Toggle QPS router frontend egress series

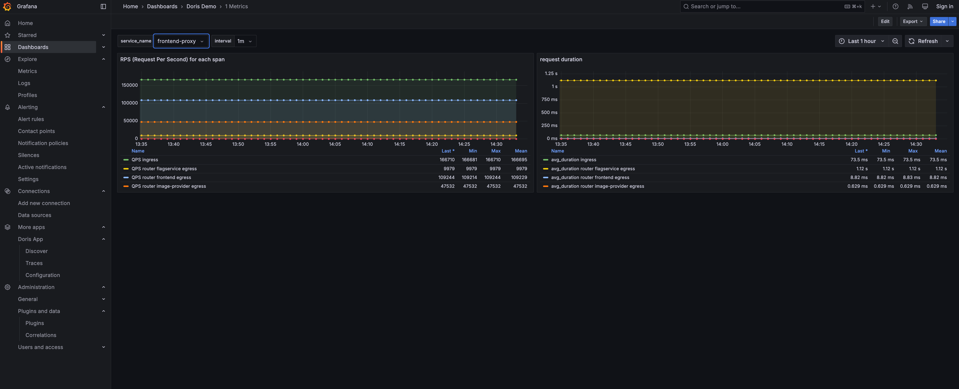tap(161, 177)
